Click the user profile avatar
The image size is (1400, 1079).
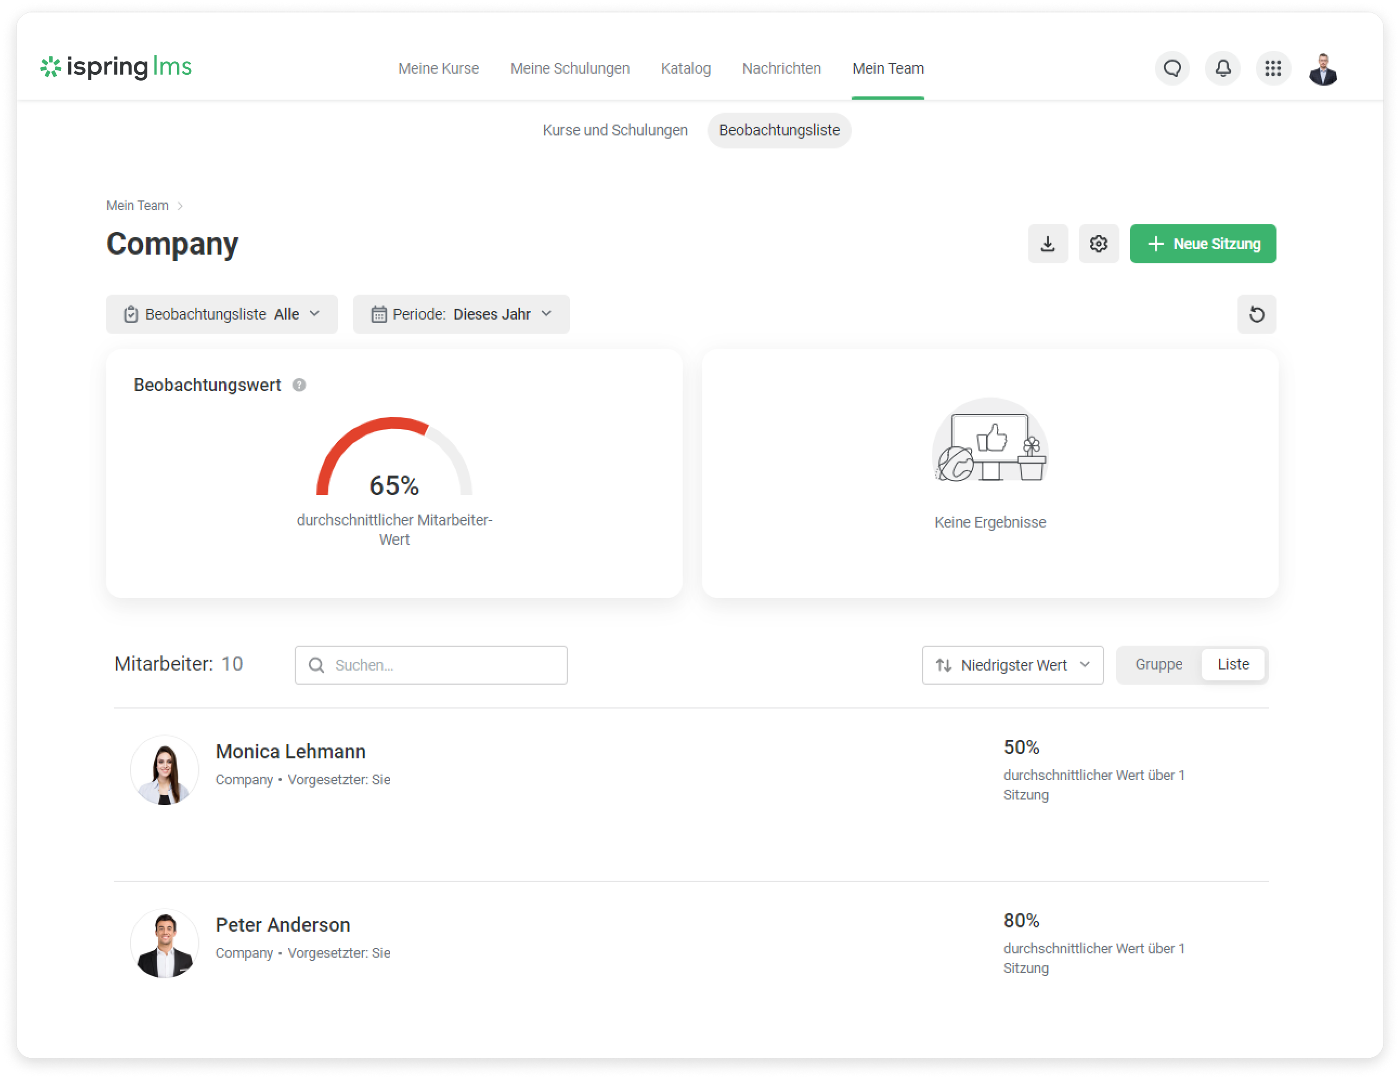pyautogui.click(x=1323, y=69)
